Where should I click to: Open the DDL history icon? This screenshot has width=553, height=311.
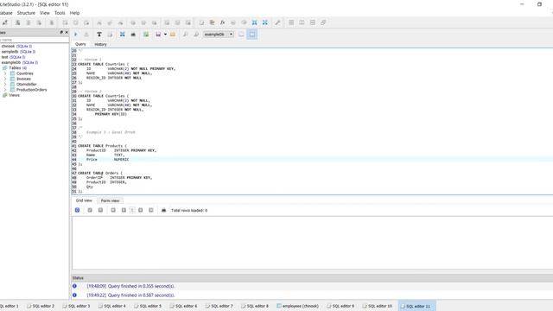[212, 22]
